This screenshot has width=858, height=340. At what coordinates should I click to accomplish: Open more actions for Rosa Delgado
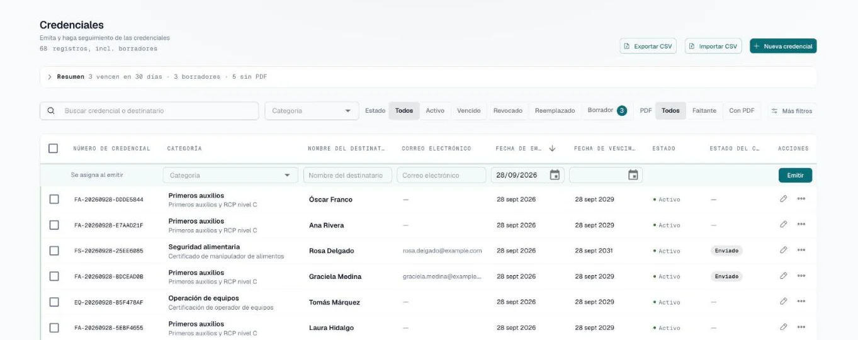coord(801,250)
